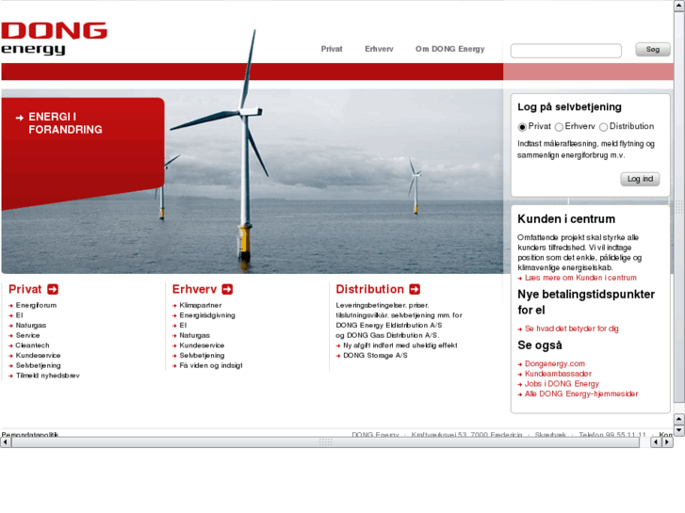The height and width of the screenshot is (513, 685).
Task: Click the Søg search button
Action: tap(653, 49)
